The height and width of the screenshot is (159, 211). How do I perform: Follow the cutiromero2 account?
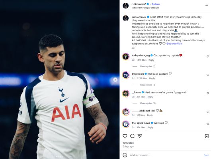tap(156, 4)
